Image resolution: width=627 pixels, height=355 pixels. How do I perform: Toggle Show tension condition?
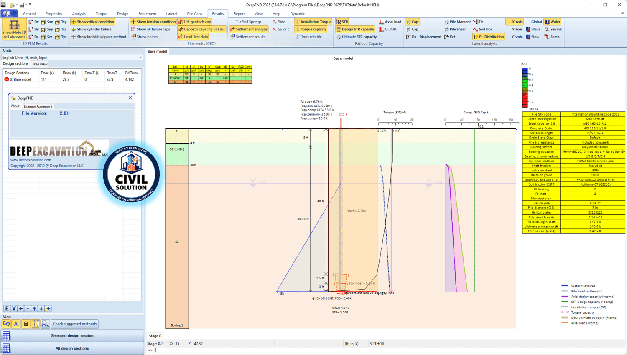[x=153, y=22]
